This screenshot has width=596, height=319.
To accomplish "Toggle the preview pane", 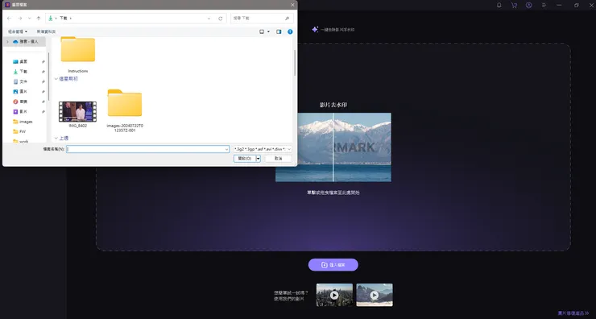I will click(279, 31).
